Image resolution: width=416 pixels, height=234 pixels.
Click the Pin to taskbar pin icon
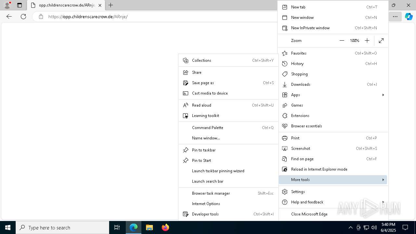[x=186, y=150]
